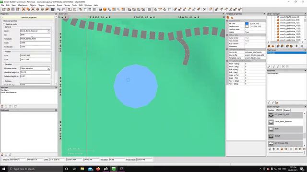Click the Layers manager vertical scrollbar

click(x=305, y=129)
